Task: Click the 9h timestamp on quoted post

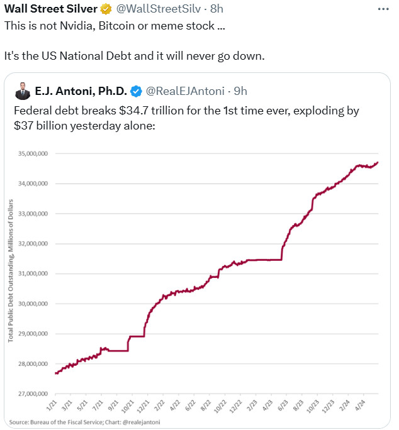Action: coord(240,91)
